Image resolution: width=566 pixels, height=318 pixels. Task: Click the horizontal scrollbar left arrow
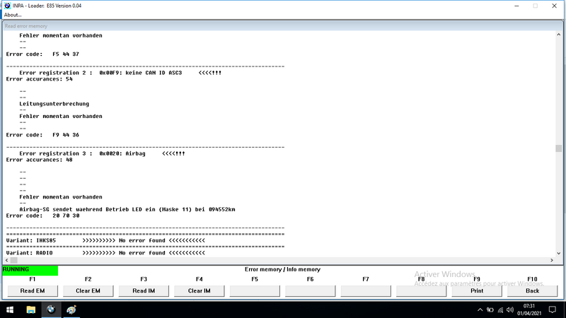click(6, 260)
